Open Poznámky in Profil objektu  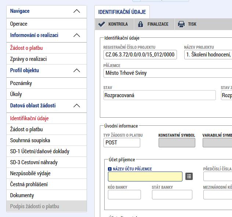coord(47,83)
